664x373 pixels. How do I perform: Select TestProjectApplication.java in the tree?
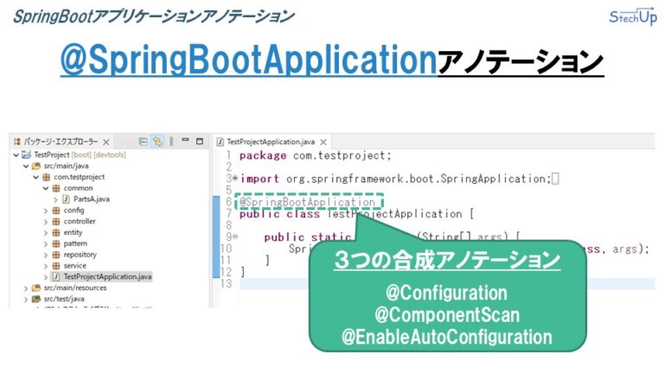[x=106, y=277]
